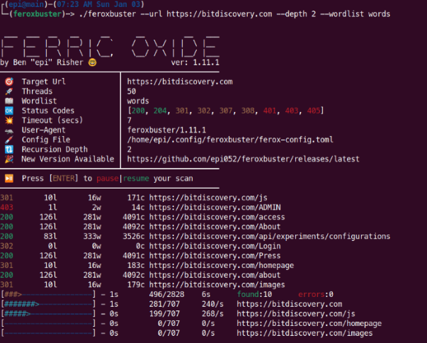Click the progress bar showing 281/707

click(x=48, y=304)
